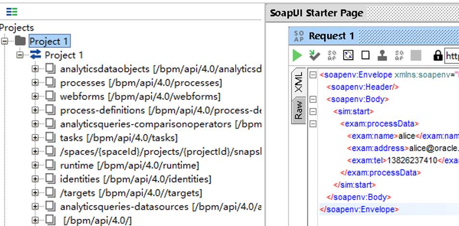The image size is (459, 226).
Task: Open the SoapUI Starter Page tab
Action: pos(316,13)
